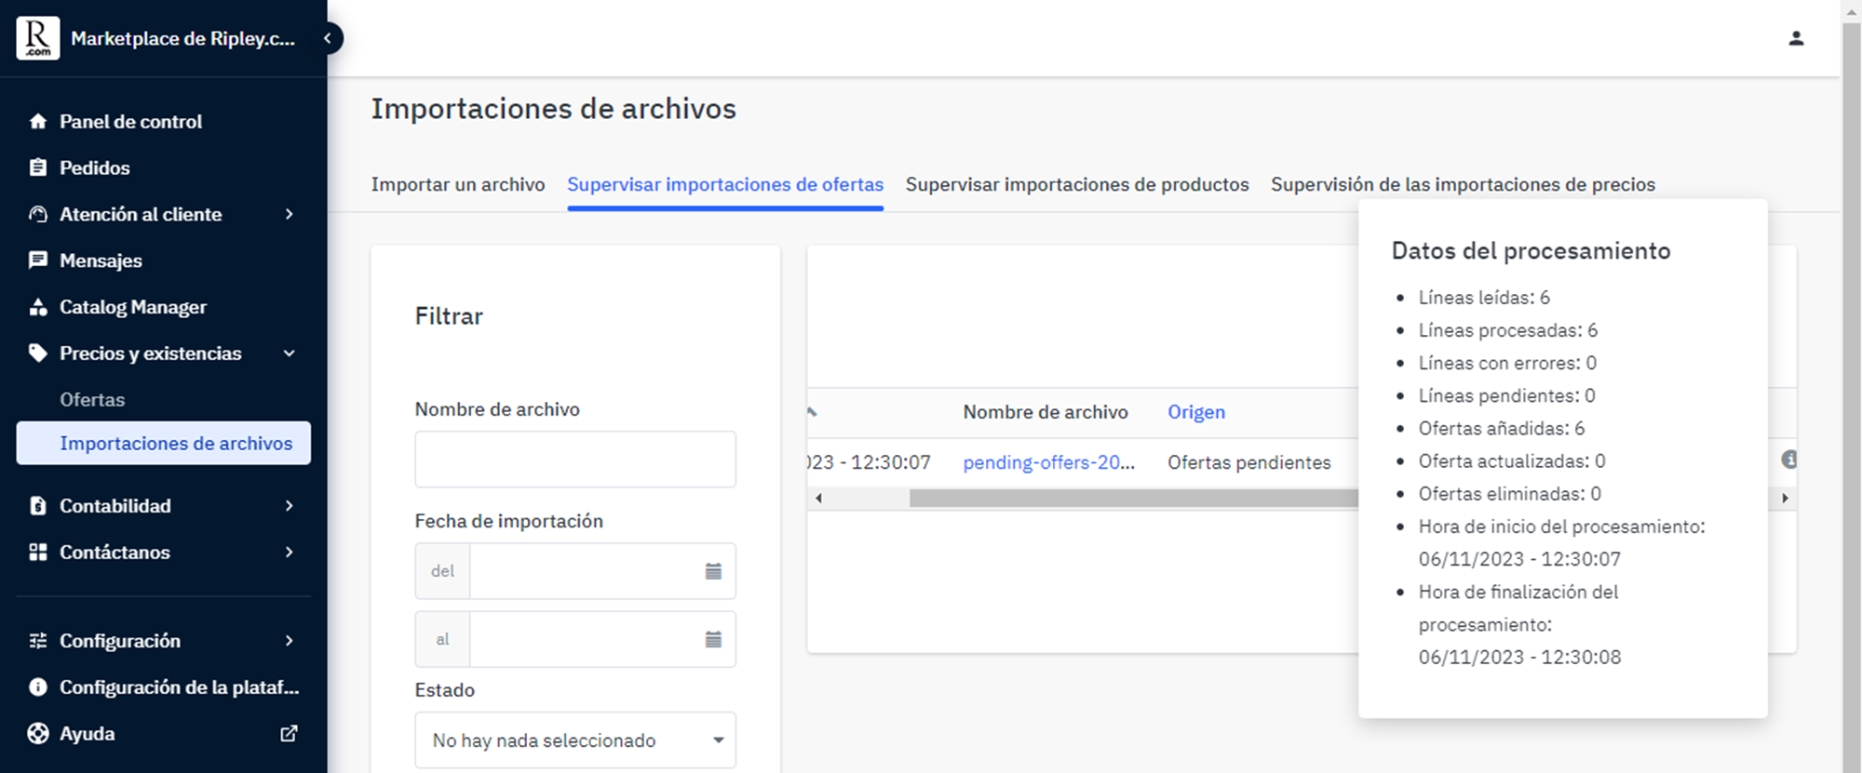Open the pending-offers-20... file link

(1048, 462)
